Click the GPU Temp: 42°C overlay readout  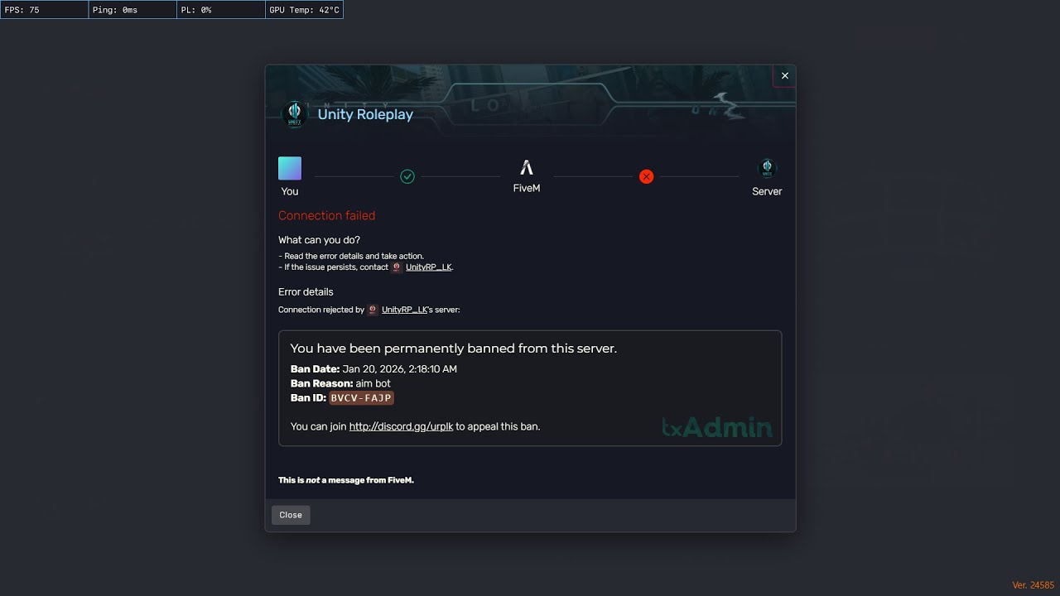point(304,10)
